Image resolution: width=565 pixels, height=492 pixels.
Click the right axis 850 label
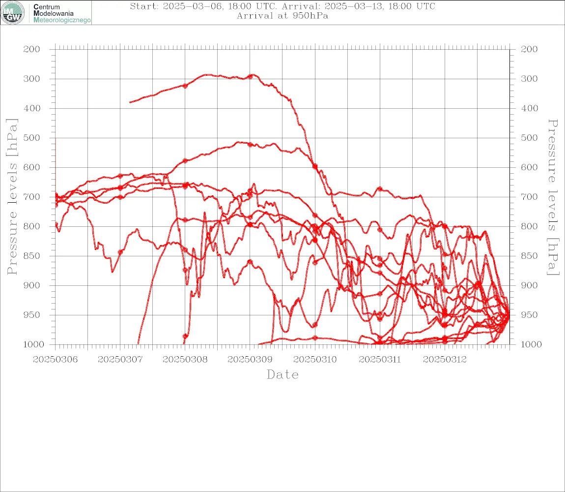529,256
